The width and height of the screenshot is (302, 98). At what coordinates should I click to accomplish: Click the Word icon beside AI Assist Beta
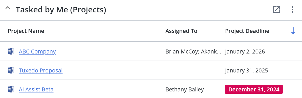11,89
